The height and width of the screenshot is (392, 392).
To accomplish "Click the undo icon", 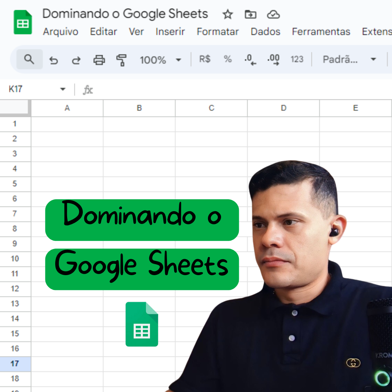I will pyautogui.click(x=54, y=59).
